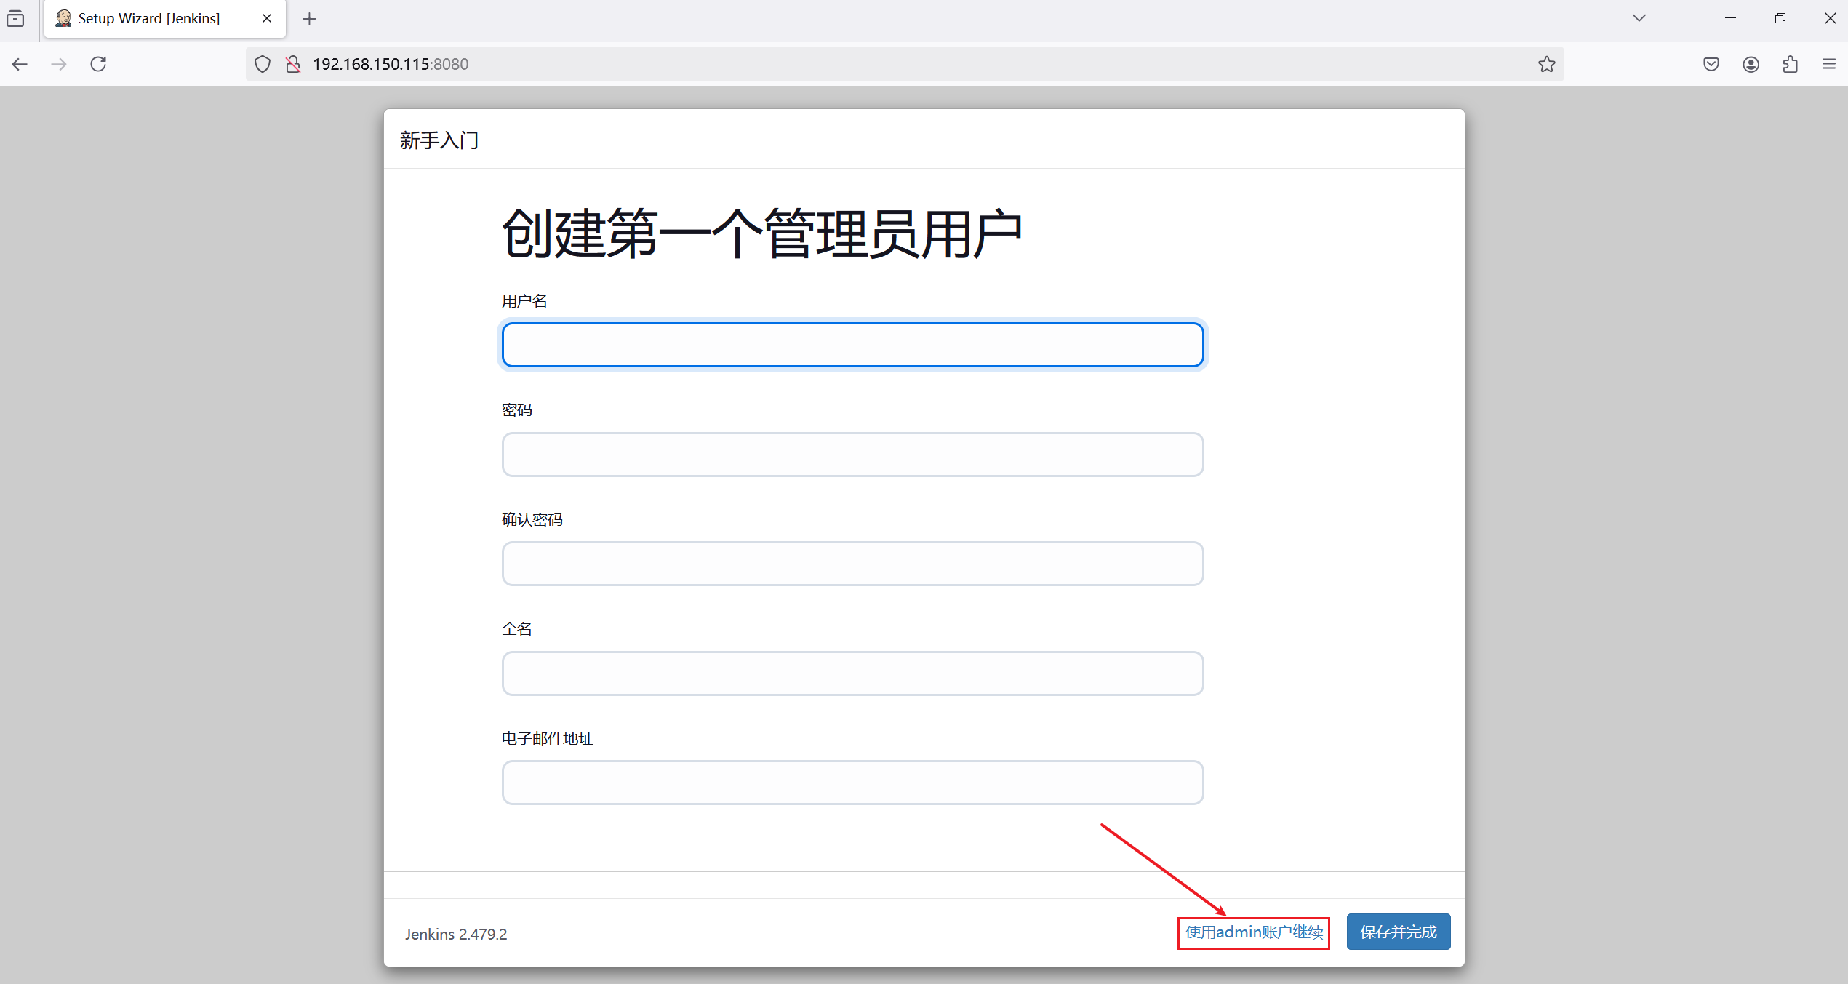Click the insecure connection padlock icon
The image size is (1848, 984).
click(x=293, y=64)
